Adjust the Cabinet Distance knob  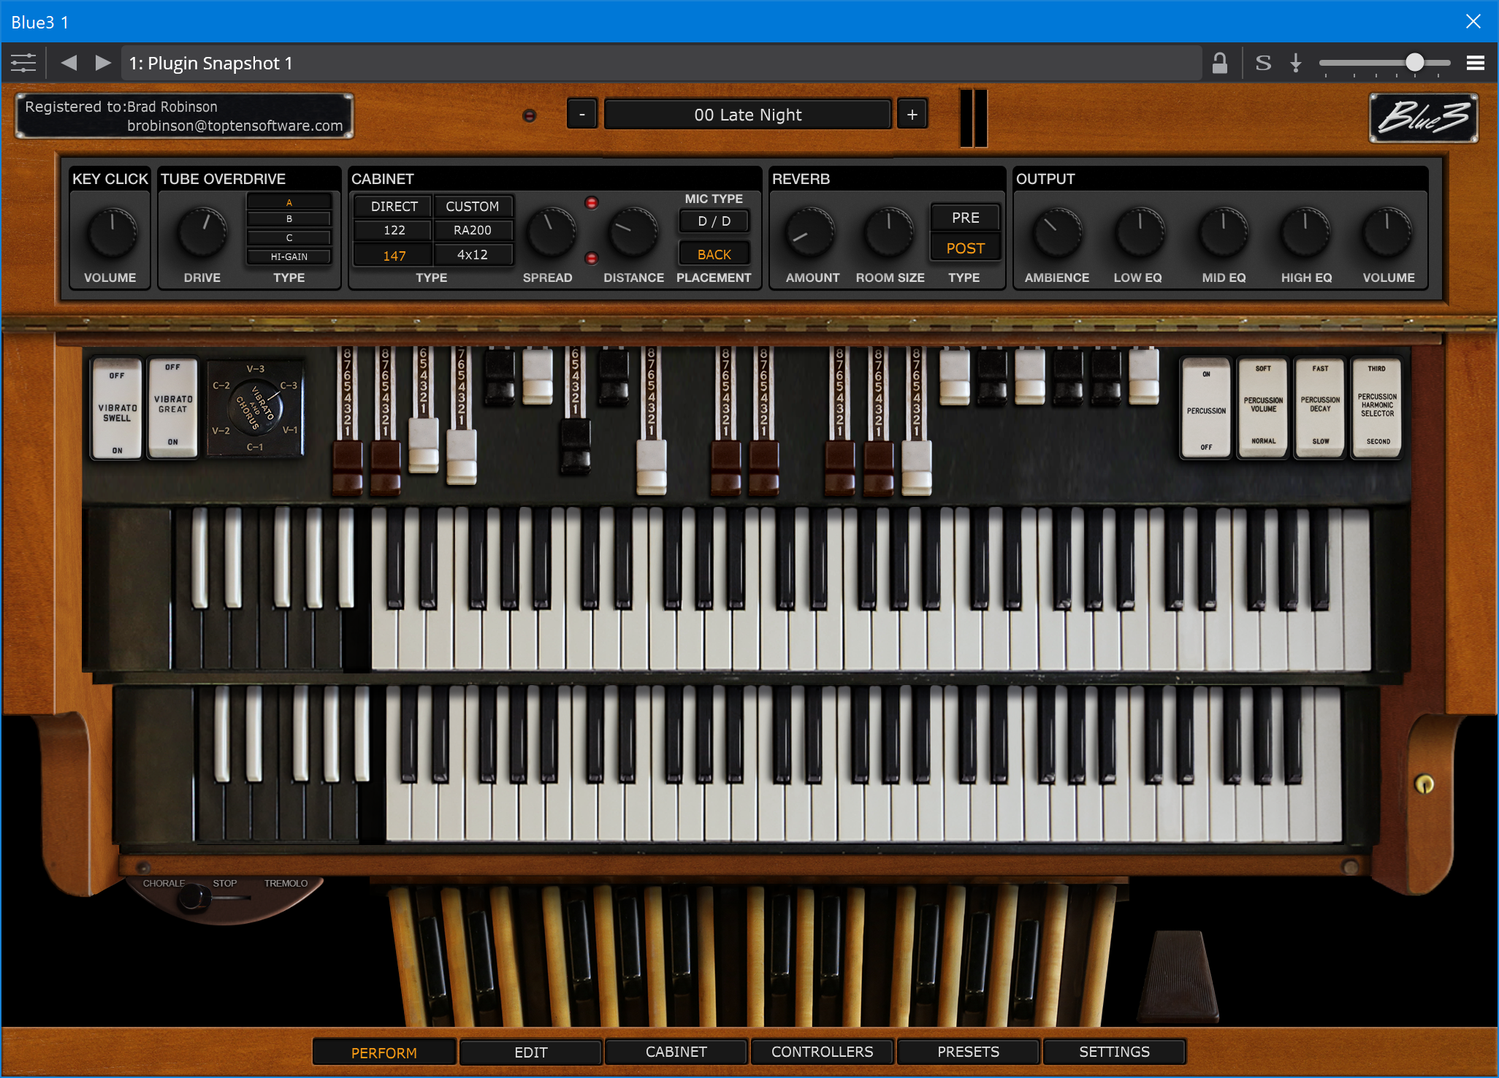[x=633, y=233]
